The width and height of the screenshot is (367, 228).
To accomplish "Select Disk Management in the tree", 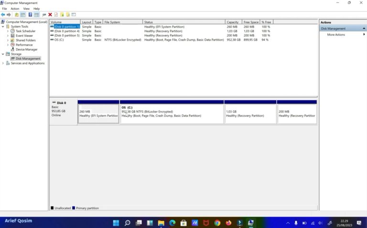I will tap(28, 59).
